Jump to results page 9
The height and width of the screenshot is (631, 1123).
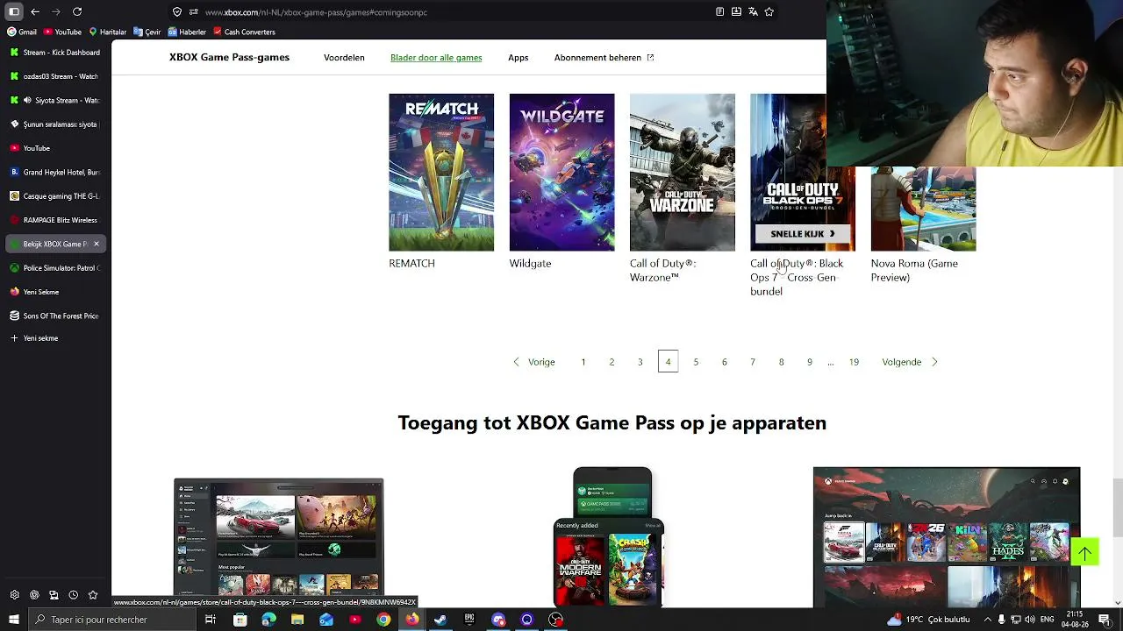[x=809, y=362]
